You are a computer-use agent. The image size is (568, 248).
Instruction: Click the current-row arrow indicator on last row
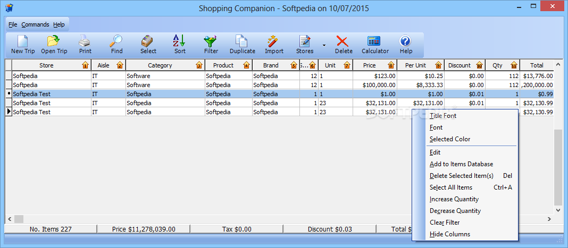9,112
